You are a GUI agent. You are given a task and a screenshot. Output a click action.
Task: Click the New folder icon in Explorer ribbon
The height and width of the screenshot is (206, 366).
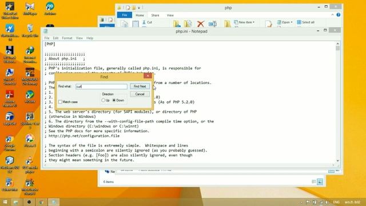pos(228,23)
